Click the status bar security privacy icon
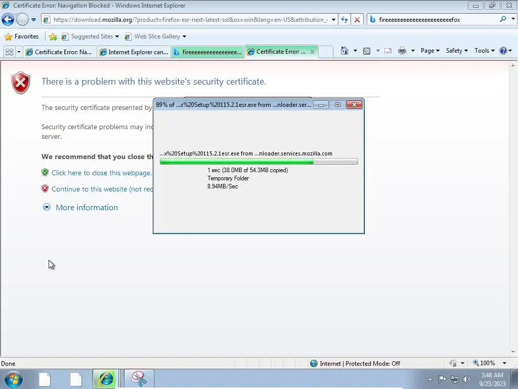The width and height of the screenshot is (518, 389). click(x=453, y=363)
